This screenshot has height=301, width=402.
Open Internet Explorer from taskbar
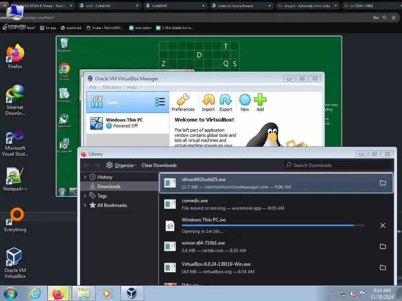tap(35, 293)
